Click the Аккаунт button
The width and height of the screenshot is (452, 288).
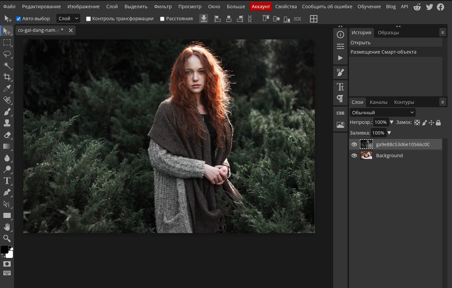pyautogui.click(x=261, y=6)
